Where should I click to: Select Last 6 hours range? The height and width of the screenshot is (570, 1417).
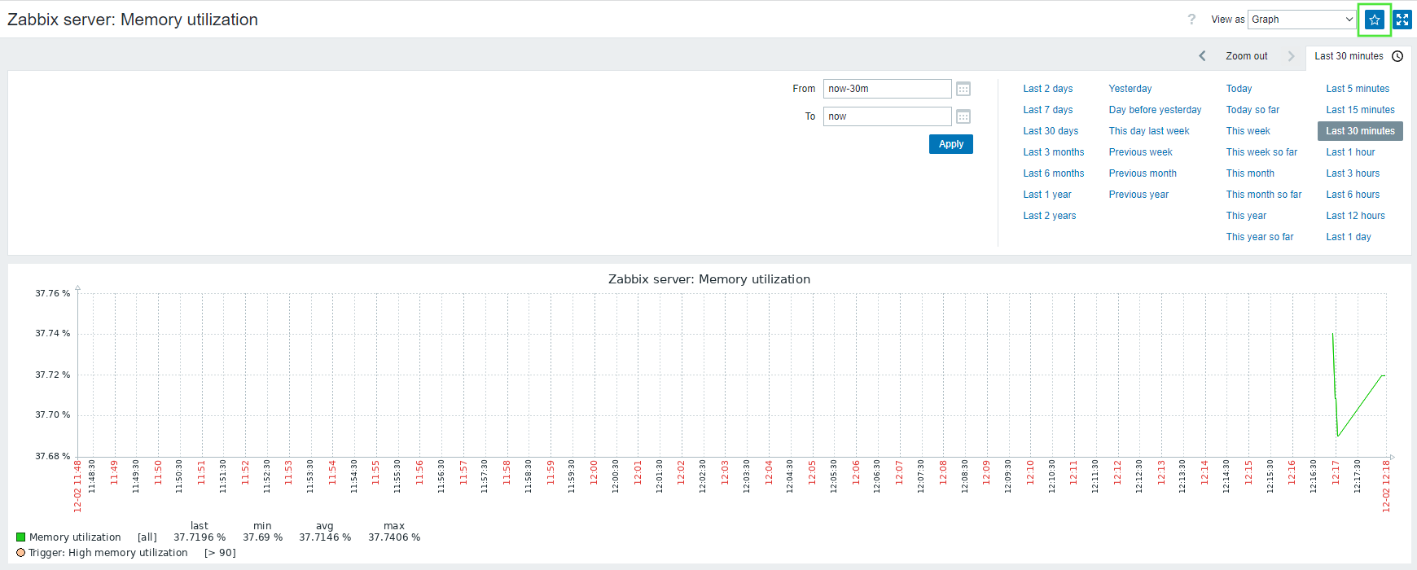coord(1353,195)
